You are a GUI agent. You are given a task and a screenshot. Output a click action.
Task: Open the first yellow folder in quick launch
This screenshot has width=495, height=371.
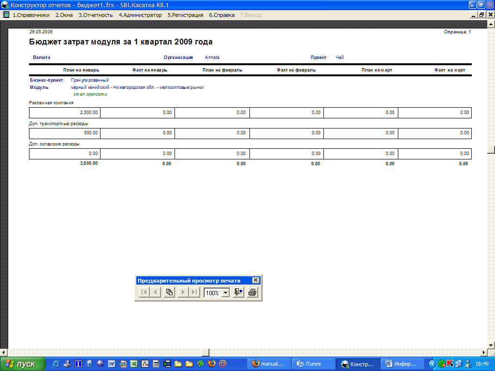coord(178,364)
